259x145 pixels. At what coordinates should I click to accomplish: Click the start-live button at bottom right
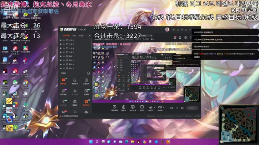[192, 108]
